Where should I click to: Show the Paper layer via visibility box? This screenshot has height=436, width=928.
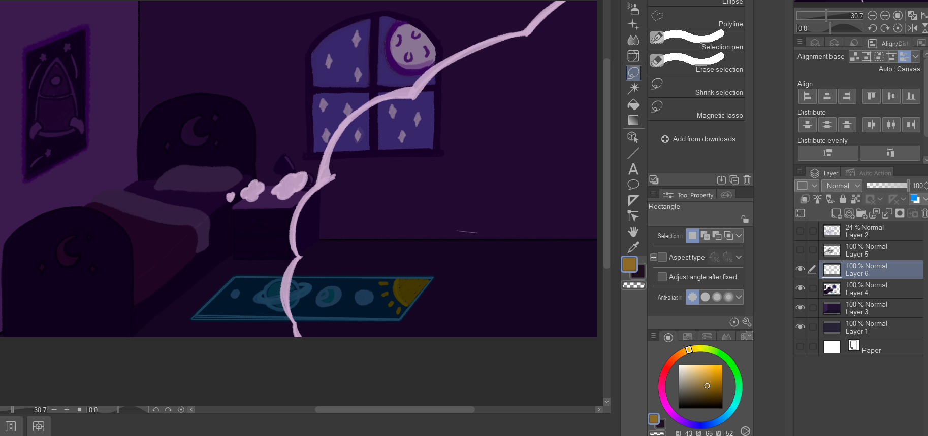[800, 346]
